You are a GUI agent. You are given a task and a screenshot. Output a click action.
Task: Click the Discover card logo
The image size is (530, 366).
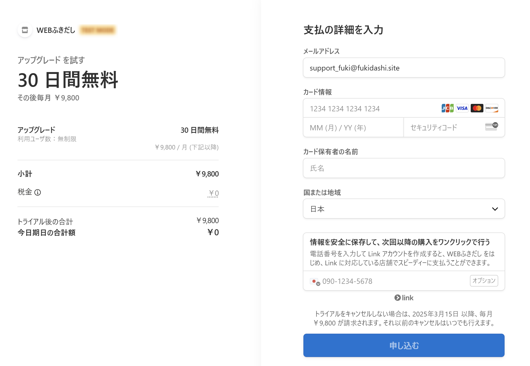492,108
